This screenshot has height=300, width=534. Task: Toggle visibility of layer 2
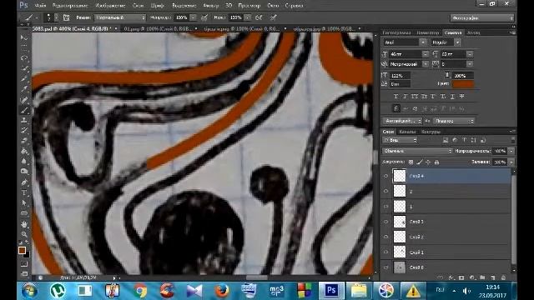pyautogui.click(x=385, y=192)
